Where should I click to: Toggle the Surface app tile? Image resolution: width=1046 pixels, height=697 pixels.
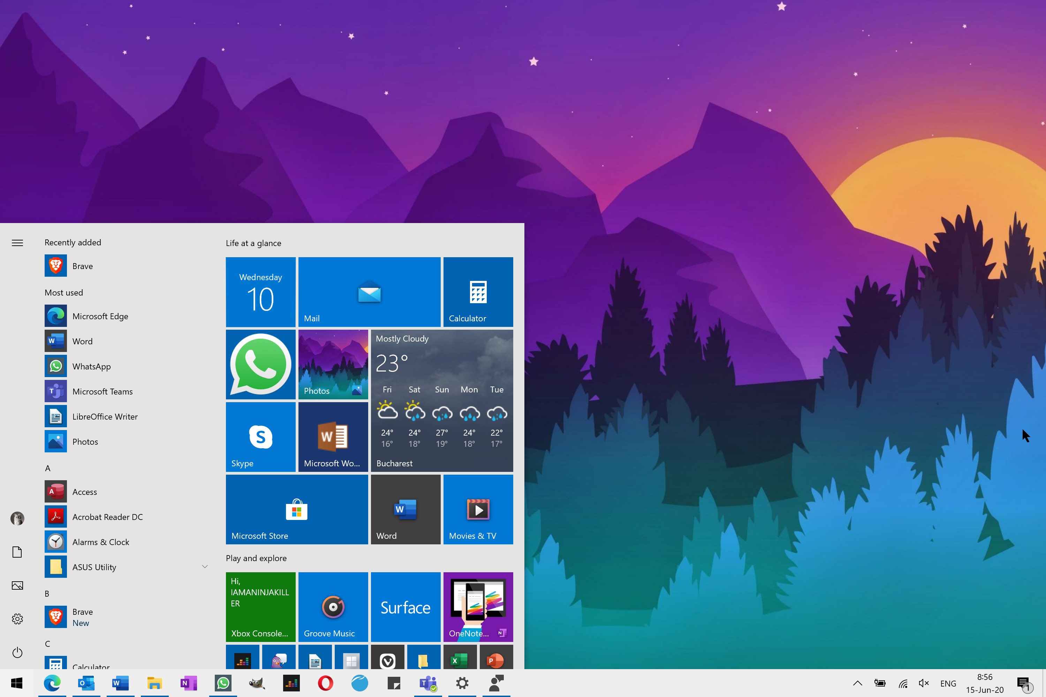[x=405, y=606]
